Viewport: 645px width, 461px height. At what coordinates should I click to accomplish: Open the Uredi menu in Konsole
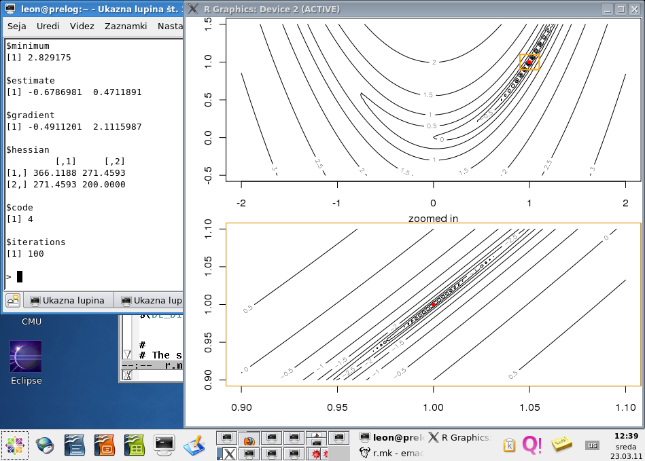(48, 26)
